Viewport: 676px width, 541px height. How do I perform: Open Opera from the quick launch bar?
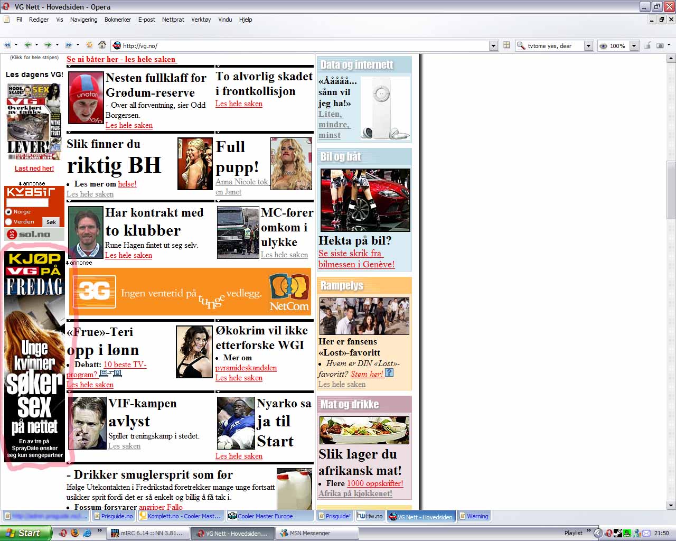[63, 533]
